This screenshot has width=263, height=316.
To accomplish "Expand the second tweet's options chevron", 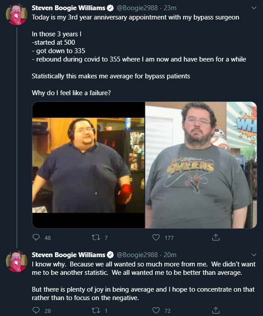I will 254,255.
